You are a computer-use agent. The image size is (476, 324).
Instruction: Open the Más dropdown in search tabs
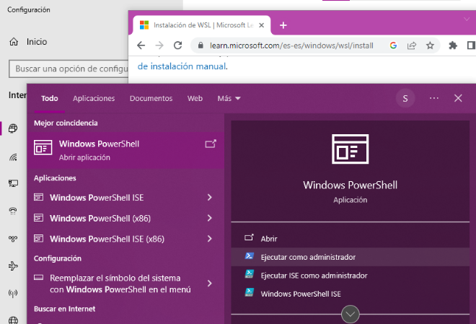point(229,98)
